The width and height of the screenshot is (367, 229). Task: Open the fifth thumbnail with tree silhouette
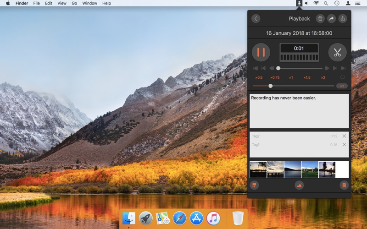327,169
